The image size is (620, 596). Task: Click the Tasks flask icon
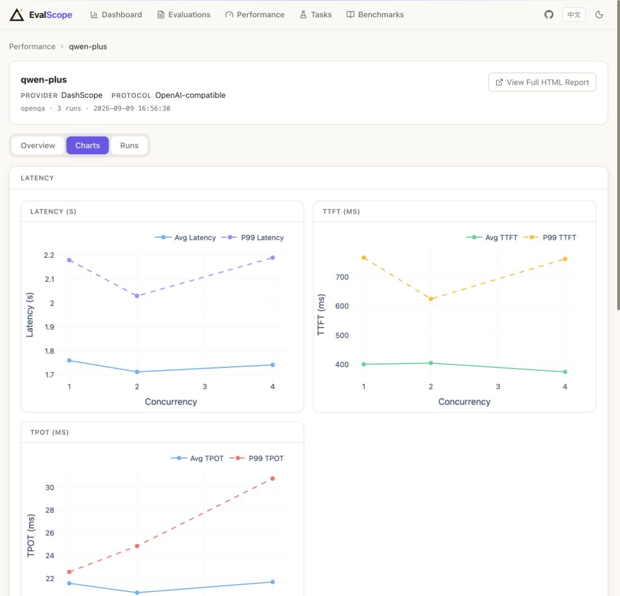303,15
